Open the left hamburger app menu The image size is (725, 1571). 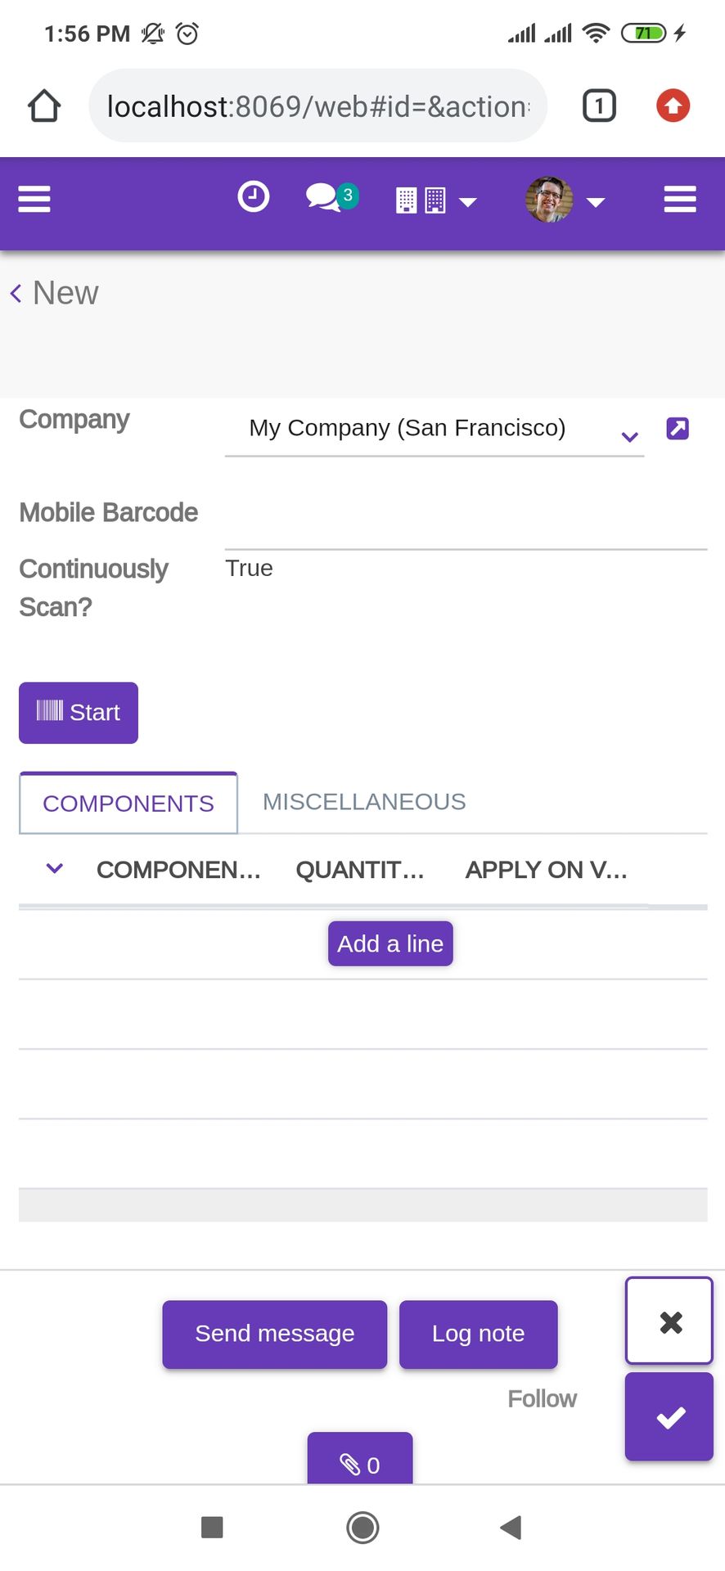click(x=34, y=199)
